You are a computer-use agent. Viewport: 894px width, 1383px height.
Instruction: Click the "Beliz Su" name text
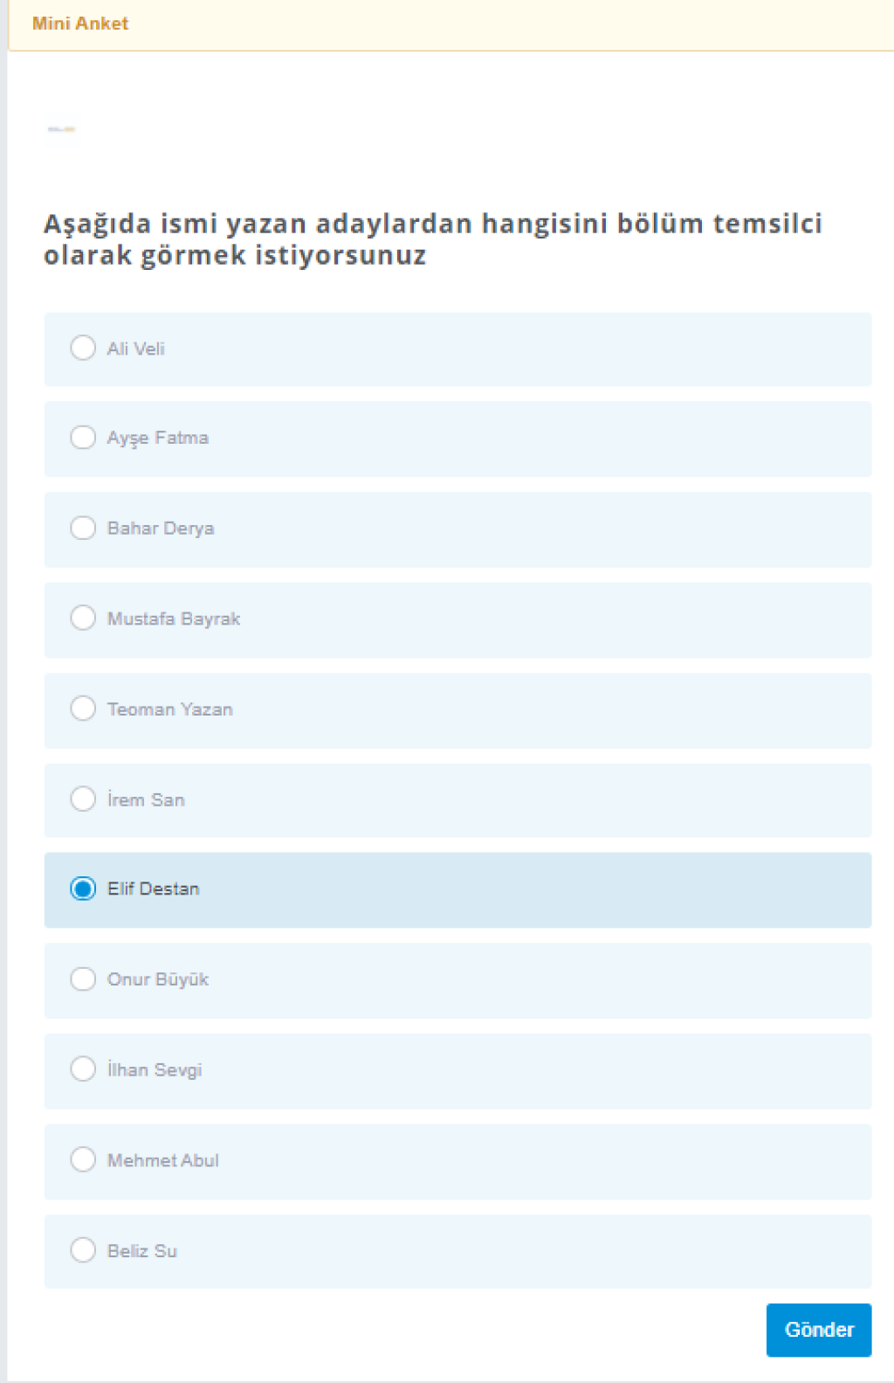pyautogui.click(x=142, y=1251)
